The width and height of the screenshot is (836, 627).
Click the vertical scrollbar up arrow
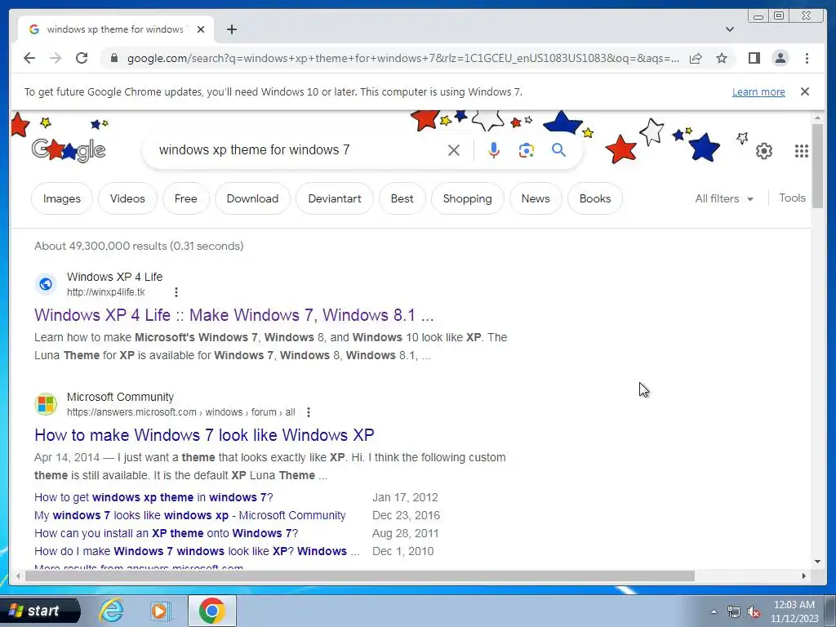817,118
